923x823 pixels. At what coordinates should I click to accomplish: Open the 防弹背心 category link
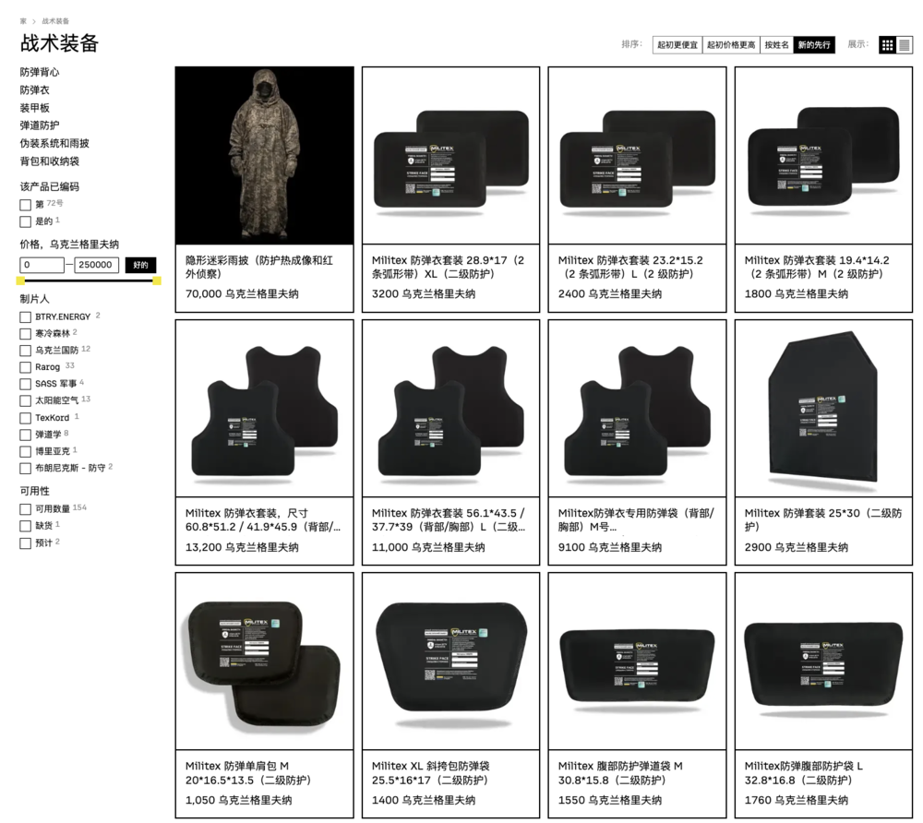click(x=40, y=72)
